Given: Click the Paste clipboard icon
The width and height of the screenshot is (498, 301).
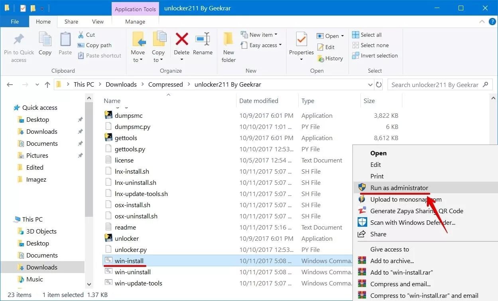Looking at the screenshot, I should pos(65,40).
